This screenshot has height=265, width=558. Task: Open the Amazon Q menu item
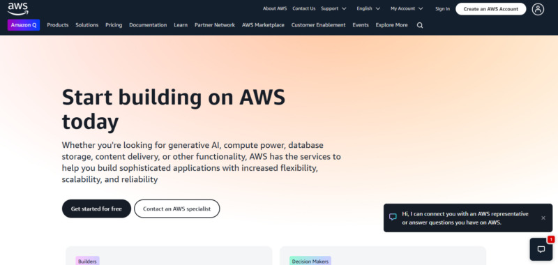[x=24, y=25]
